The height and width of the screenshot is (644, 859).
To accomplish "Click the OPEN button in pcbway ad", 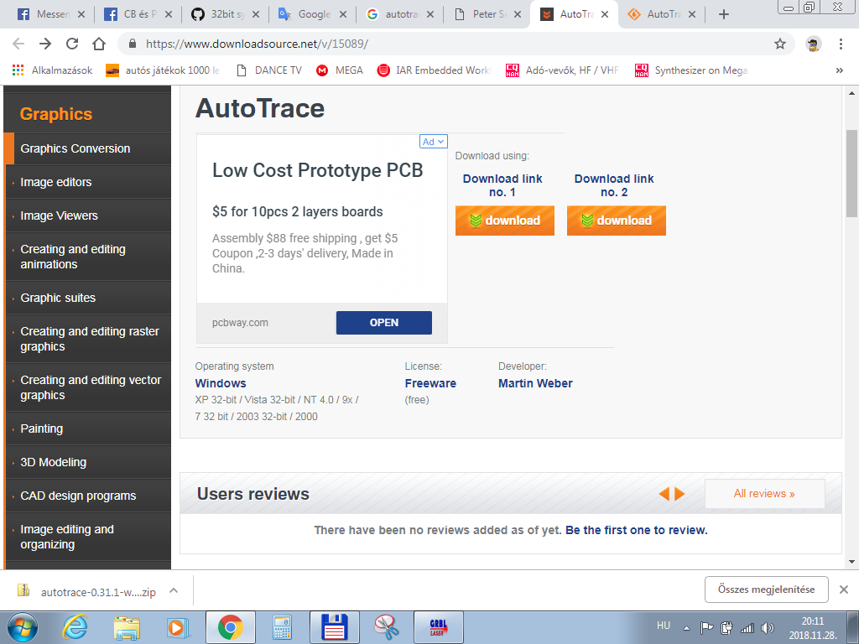I will click(x=384, y=323).
